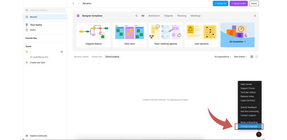Switch to list view layout

(x=257, y=57)
